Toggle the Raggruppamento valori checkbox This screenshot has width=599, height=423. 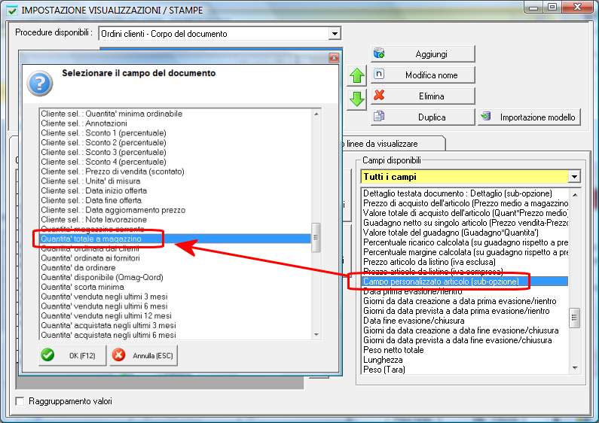click(20, 401)
